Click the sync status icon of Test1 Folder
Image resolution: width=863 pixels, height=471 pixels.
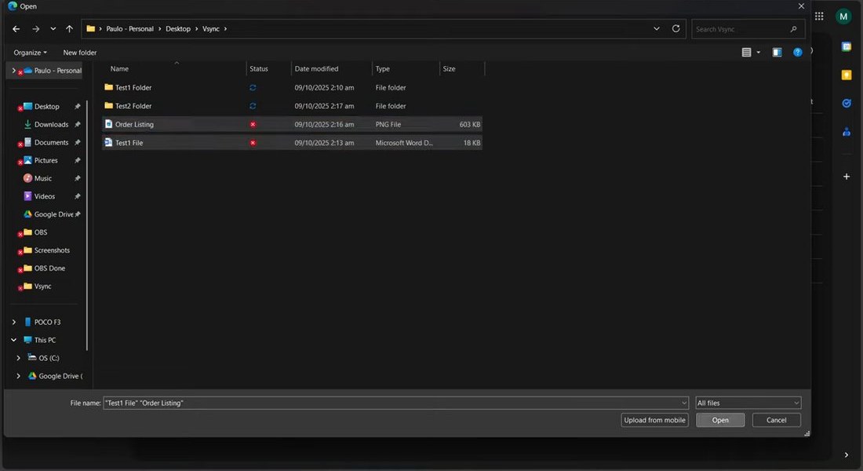pos(253,88)
